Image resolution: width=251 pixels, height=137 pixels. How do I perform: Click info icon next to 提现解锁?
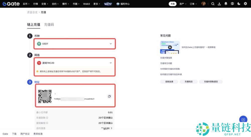[x=47, y=123]
